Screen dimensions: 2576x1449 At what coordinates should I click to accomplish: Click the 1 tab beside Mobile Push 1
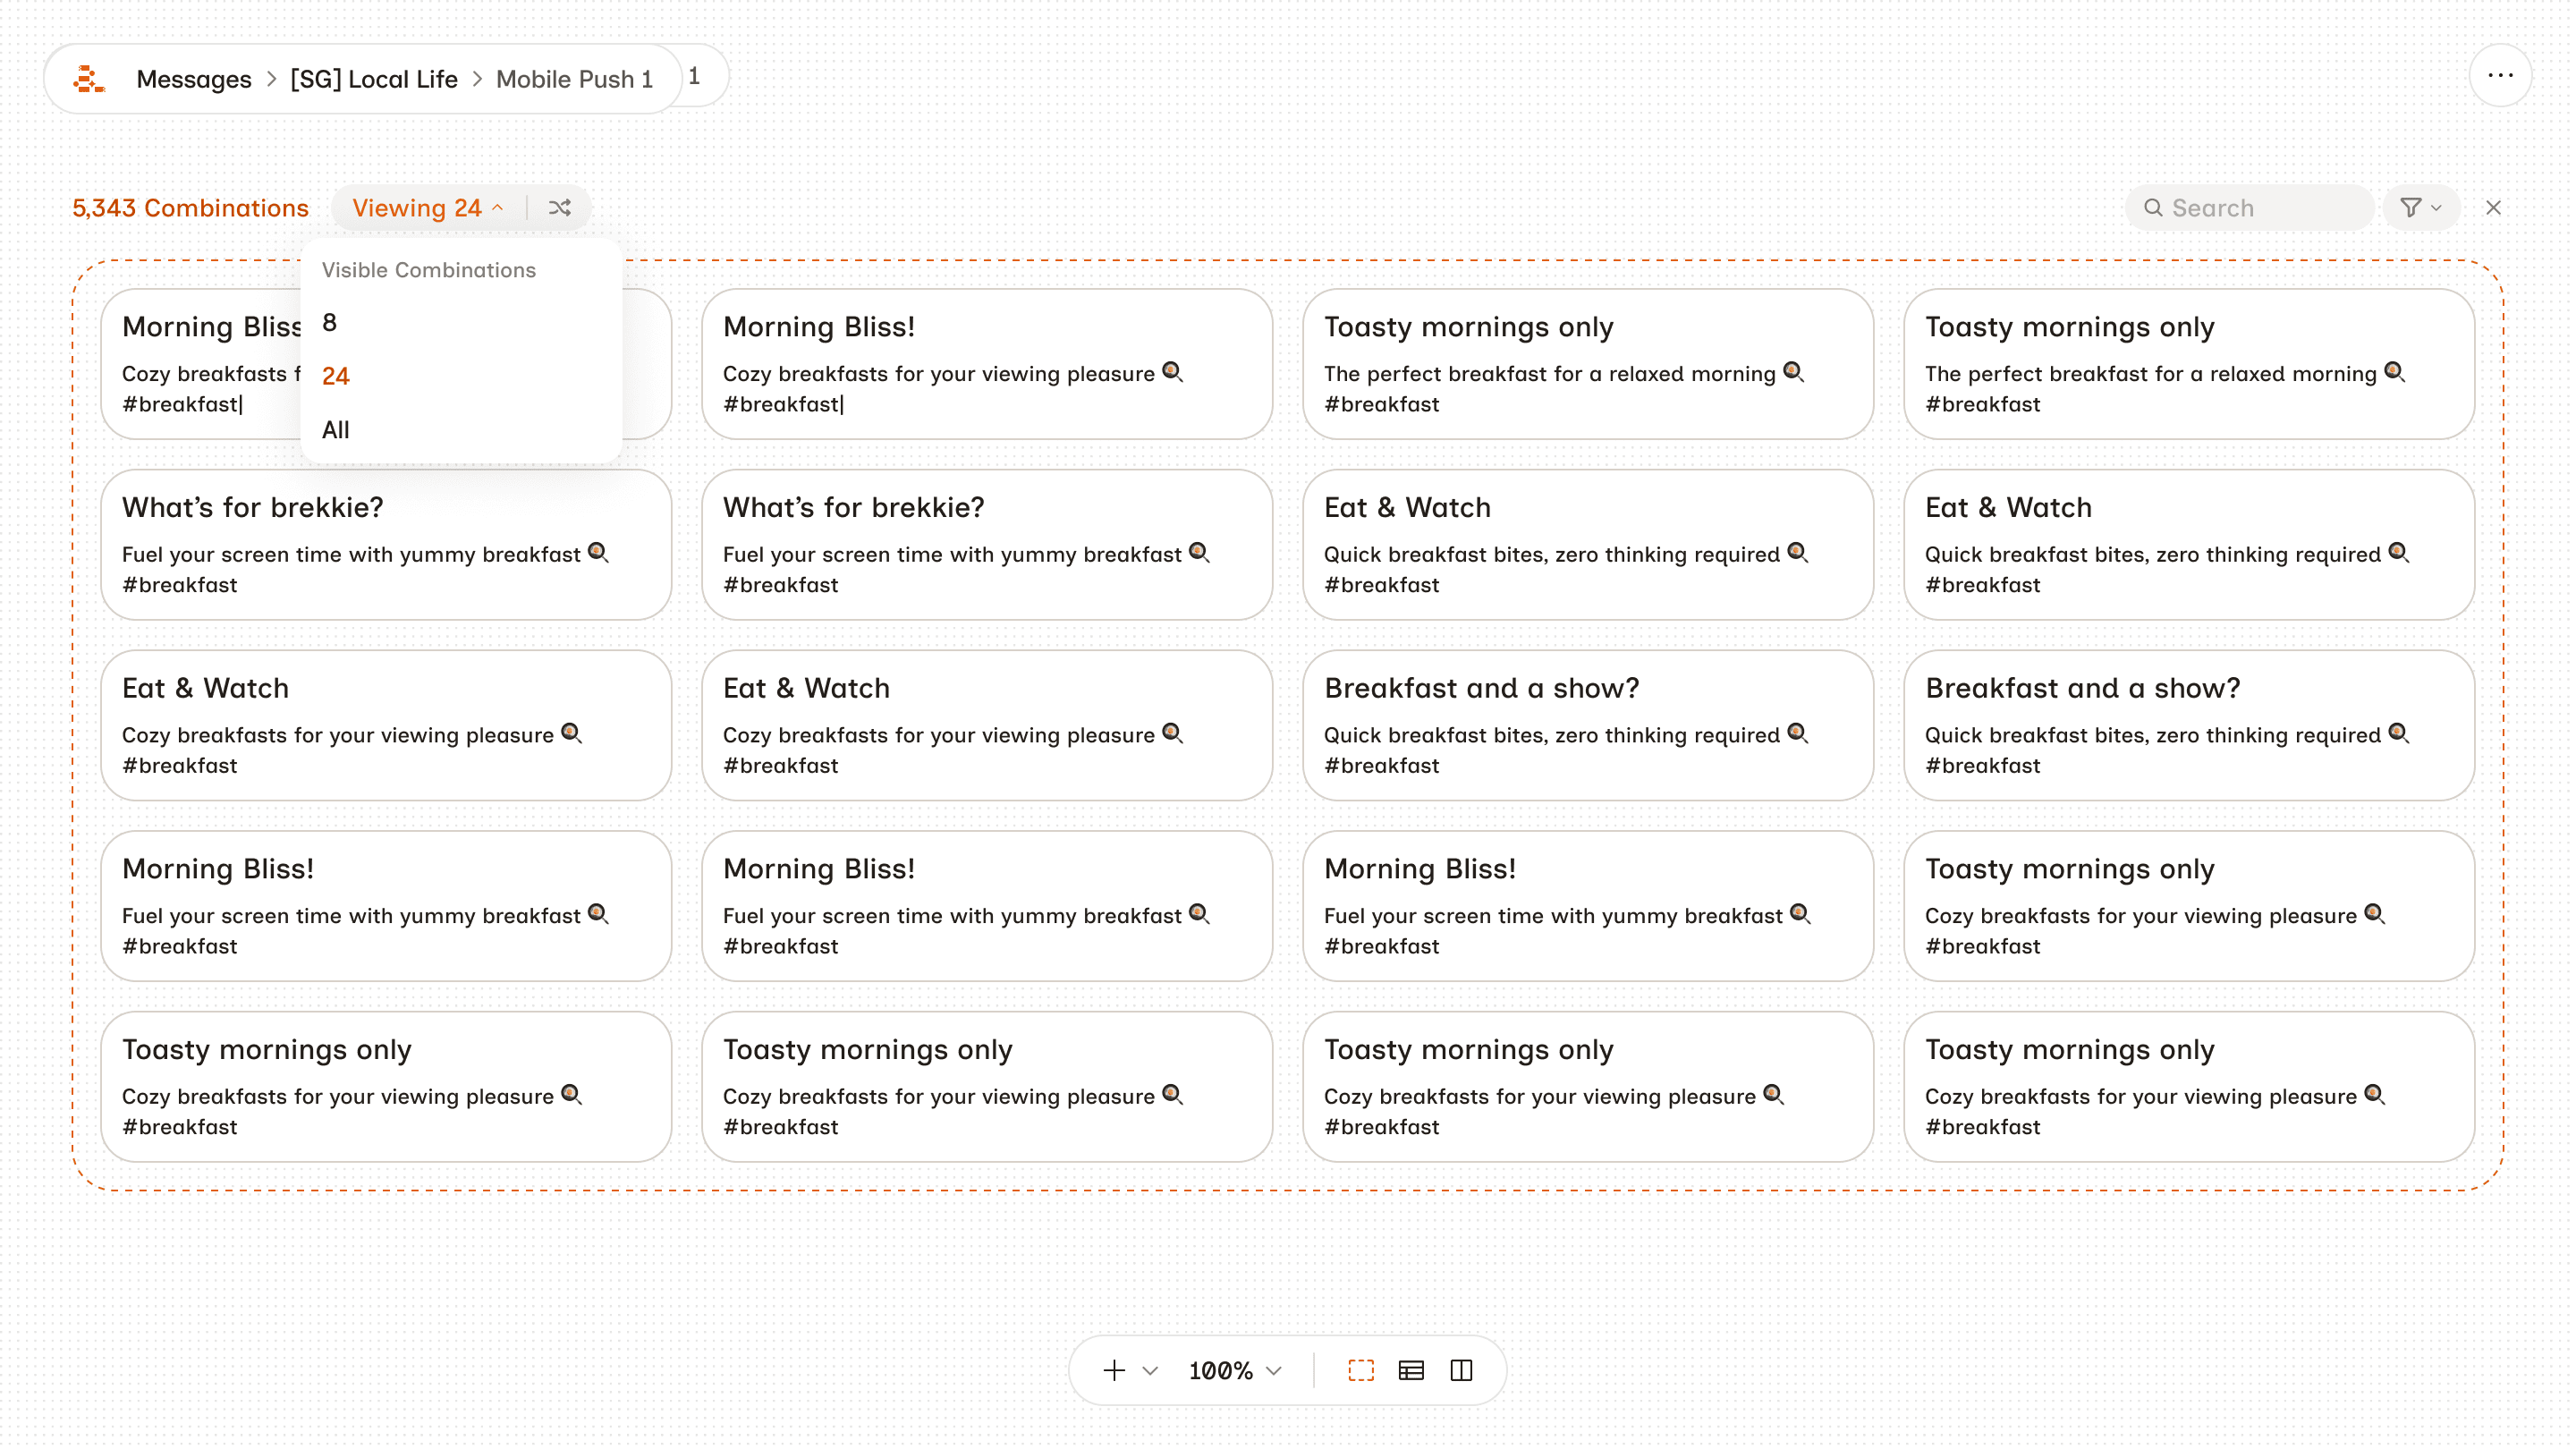coord(695,76)
